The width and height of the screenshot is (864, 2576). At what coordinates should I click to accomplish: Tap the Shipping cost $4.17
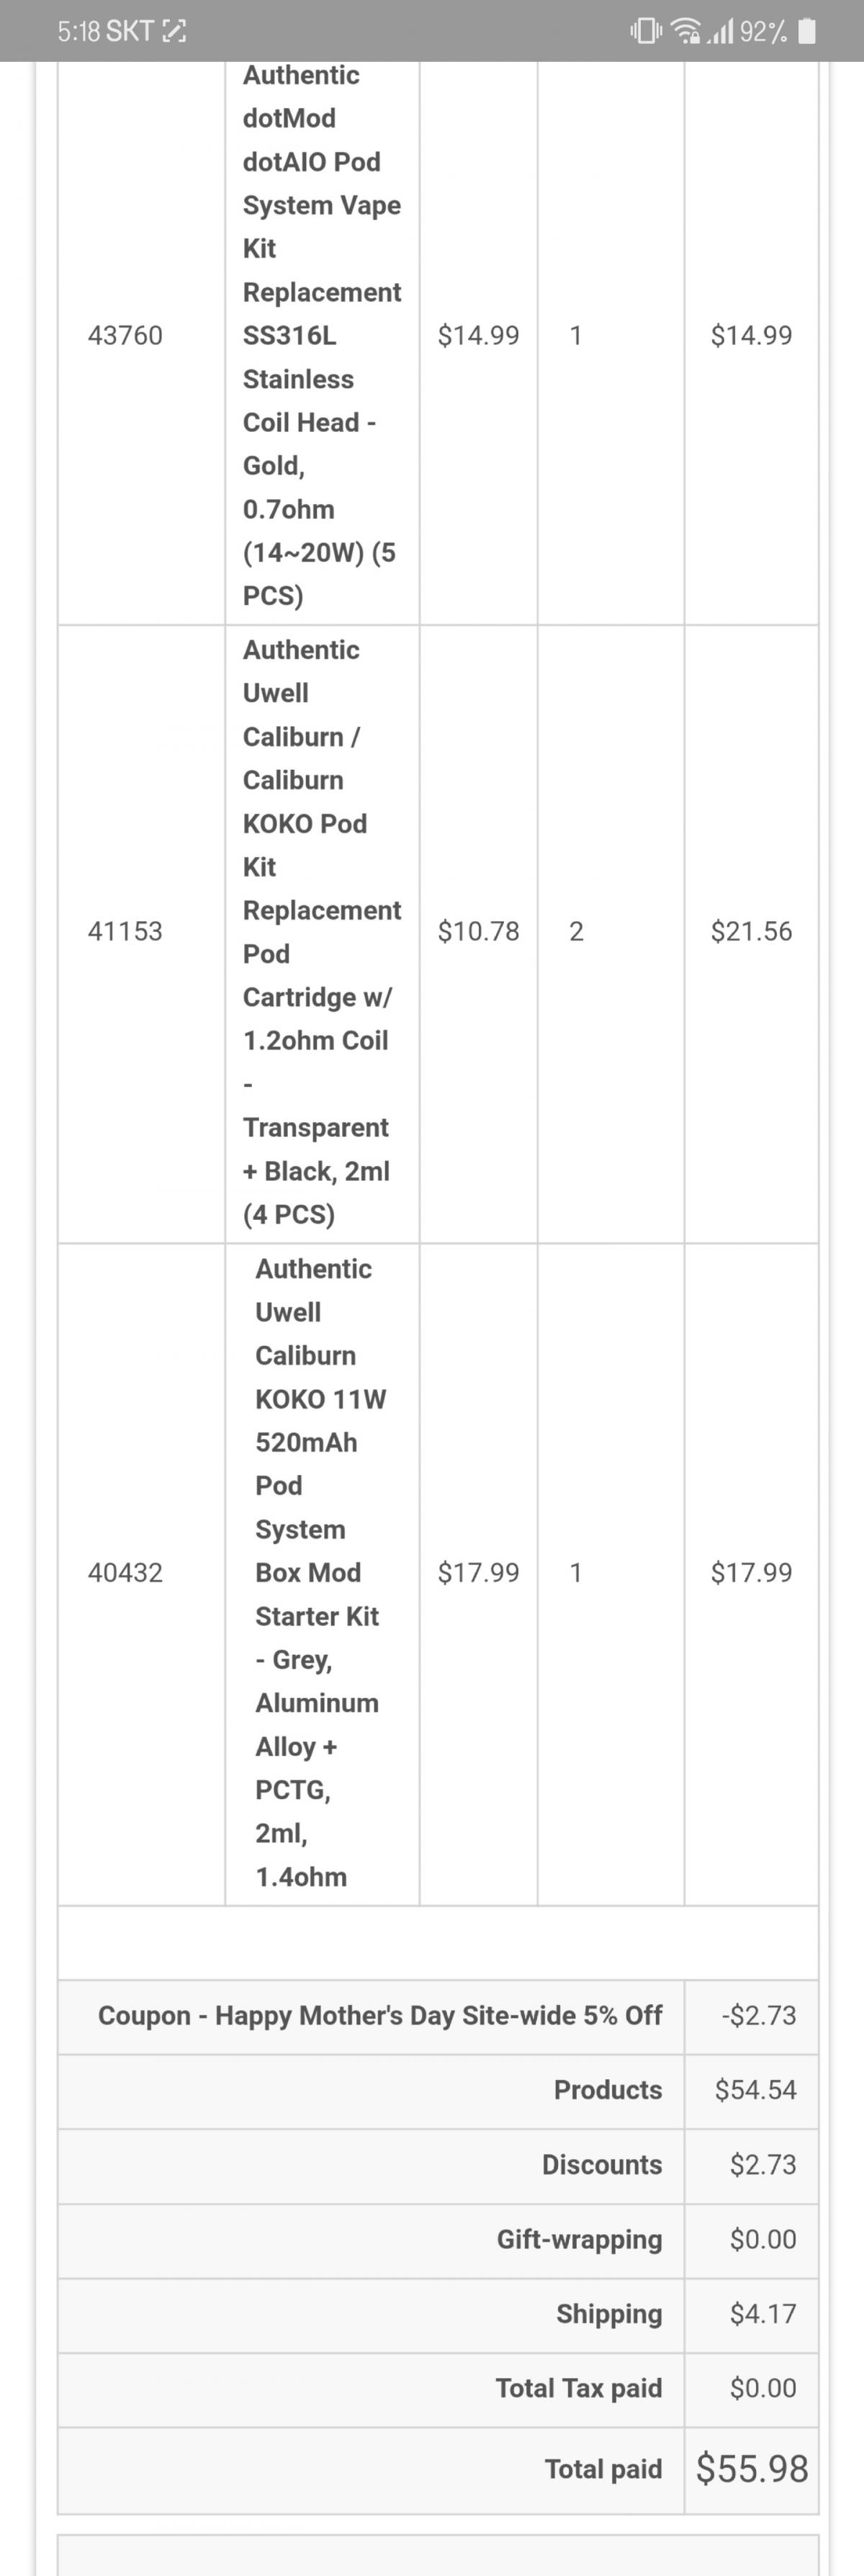[x=763, y=2313]
